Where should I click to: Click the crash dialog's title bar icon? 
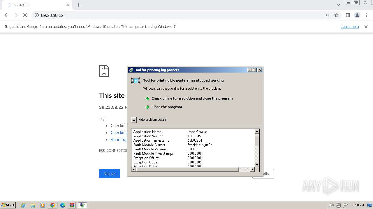click(x=131, y=70)
